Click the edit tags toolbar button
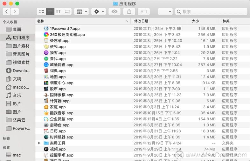This screenshot has height=161, width=250. point(144,11)
